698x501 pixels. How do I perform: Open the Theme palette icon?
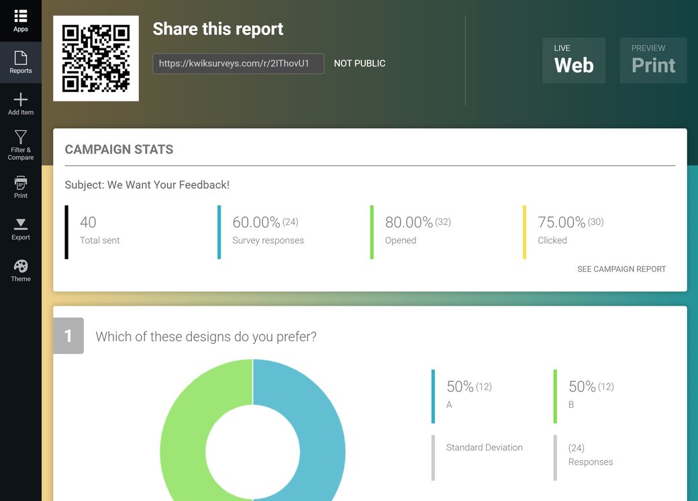20,266
